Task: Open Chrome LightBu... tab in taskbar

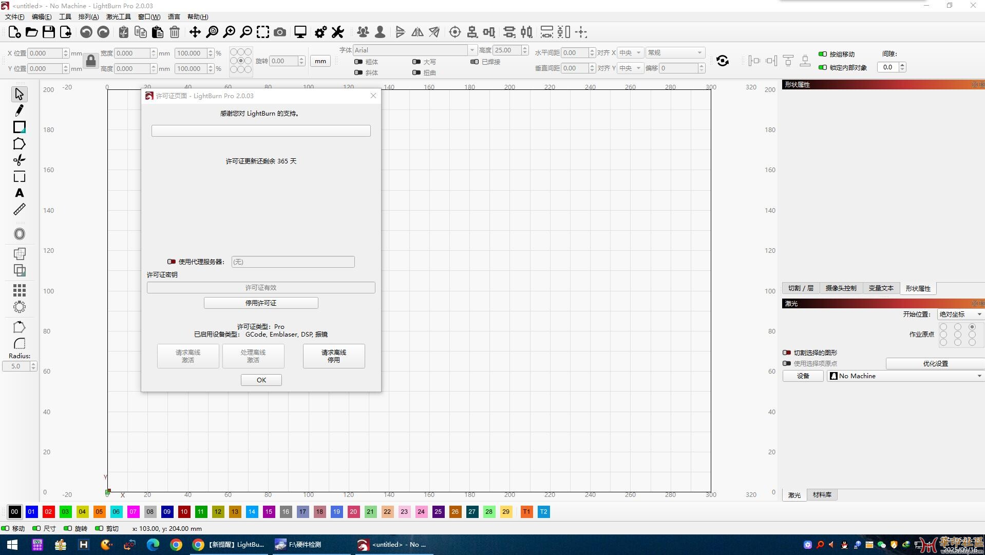Action: [229, 544]
